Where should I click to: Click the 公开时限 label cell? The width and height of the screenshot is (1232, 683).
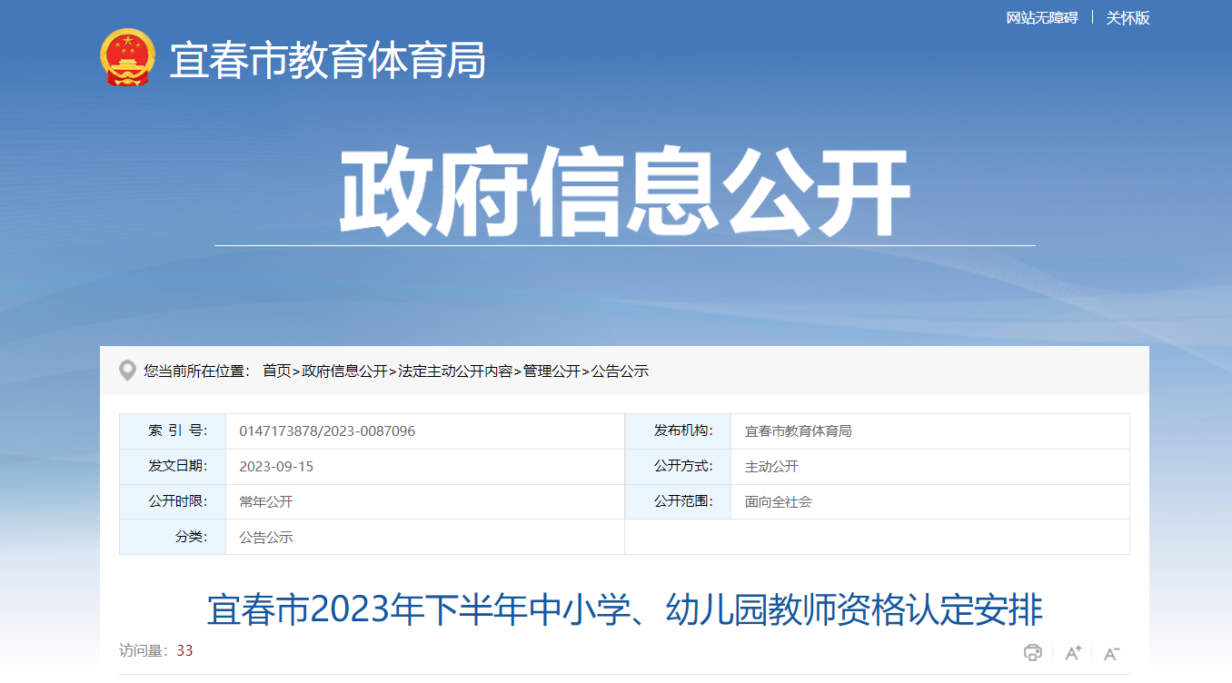(173, 501)
